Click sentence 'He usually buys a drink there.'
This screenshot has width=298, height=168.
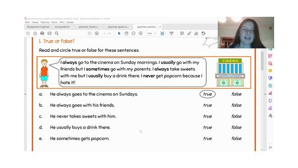click(80, 127)
